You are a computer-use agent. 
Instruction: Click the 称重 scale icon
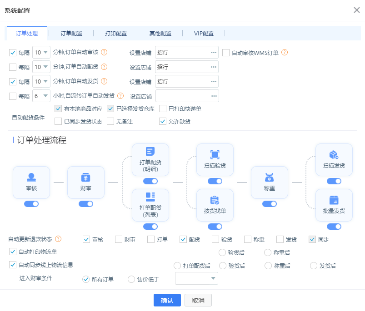(270, 178)
